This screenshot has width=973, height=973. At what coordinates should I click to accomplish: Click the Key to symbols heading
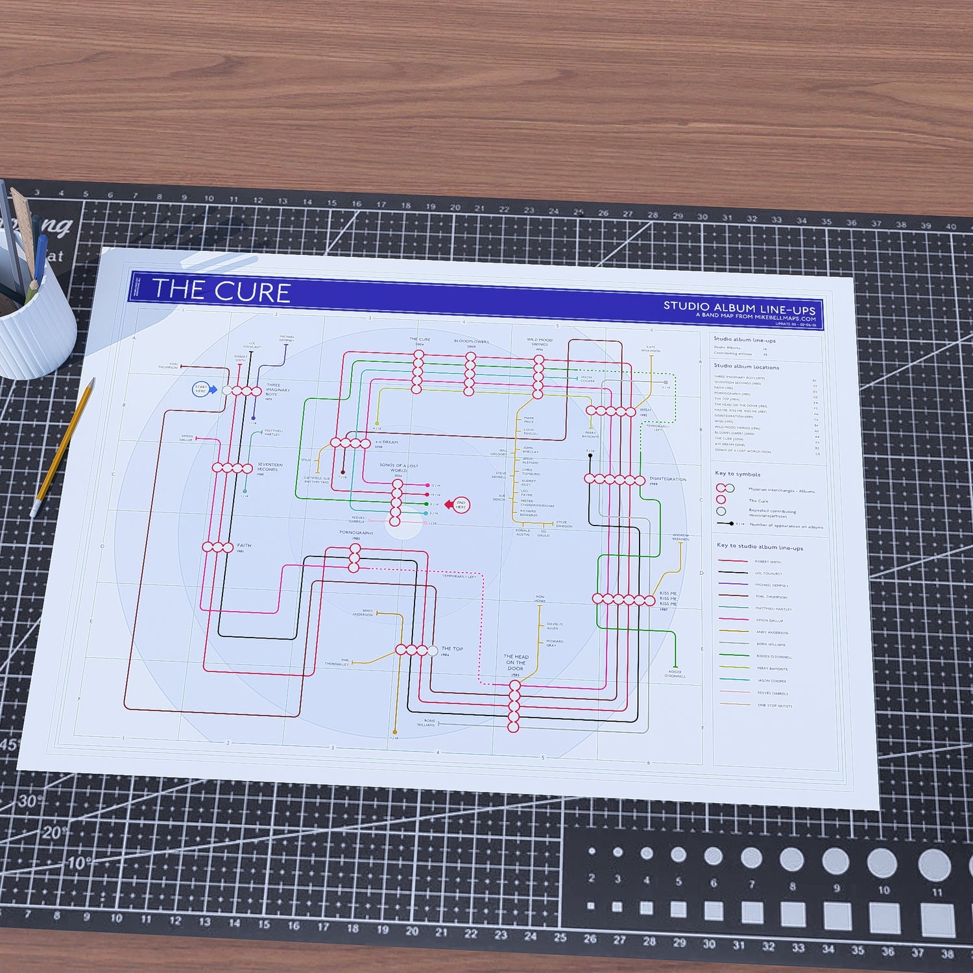pos(738,474)
